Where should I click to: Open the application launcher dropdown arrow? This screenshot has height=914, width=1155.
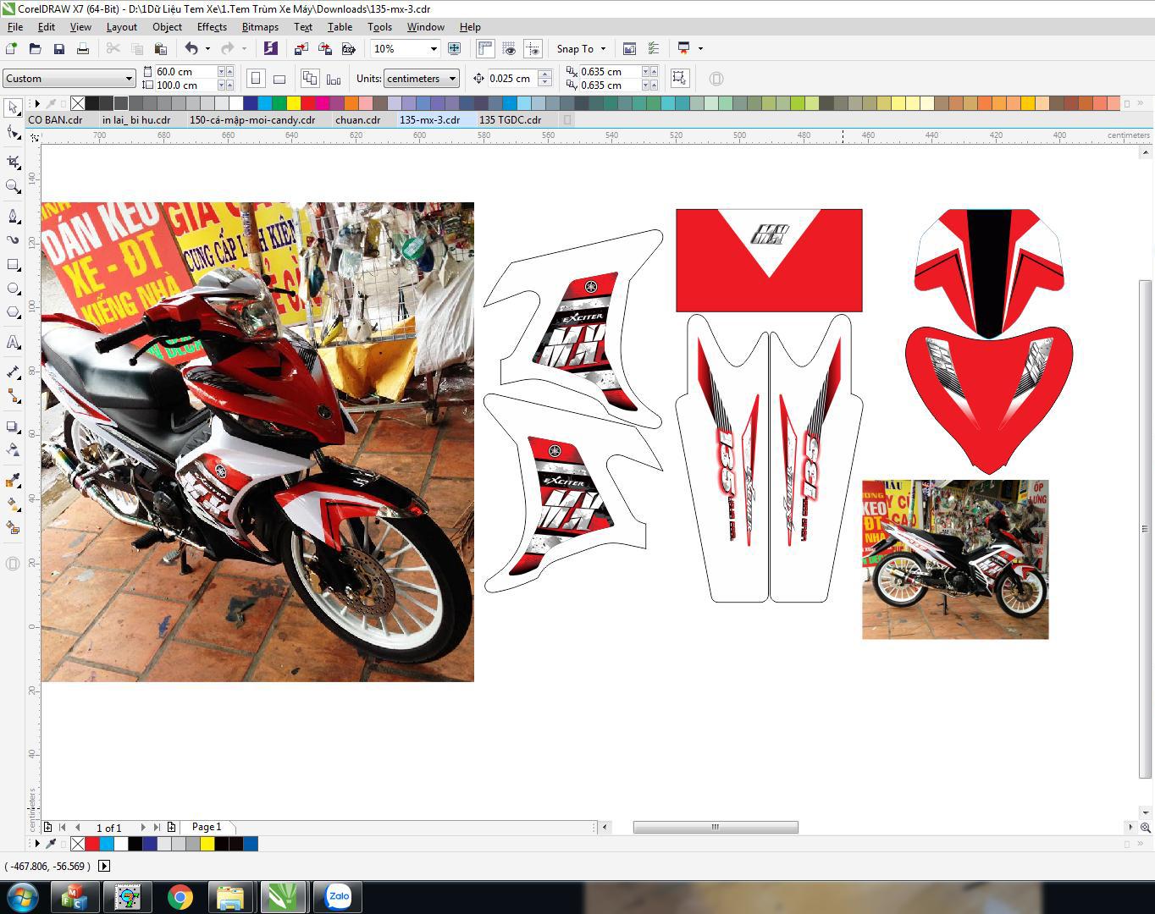coord(700,49)
